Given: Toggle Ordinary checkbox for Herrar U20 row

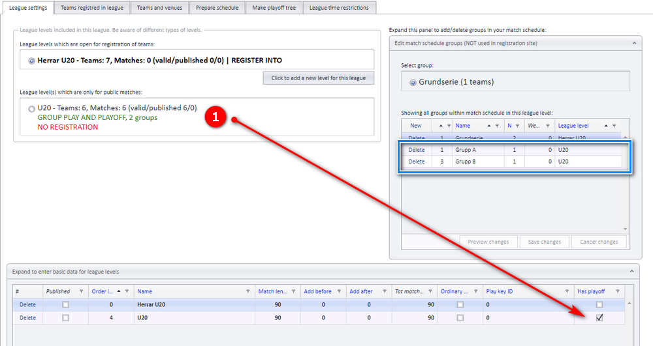Looking at the screenshot, I should [460, 304].
